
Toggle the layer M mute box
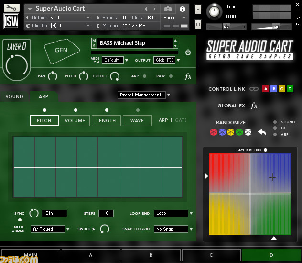[x=94, y=41]
